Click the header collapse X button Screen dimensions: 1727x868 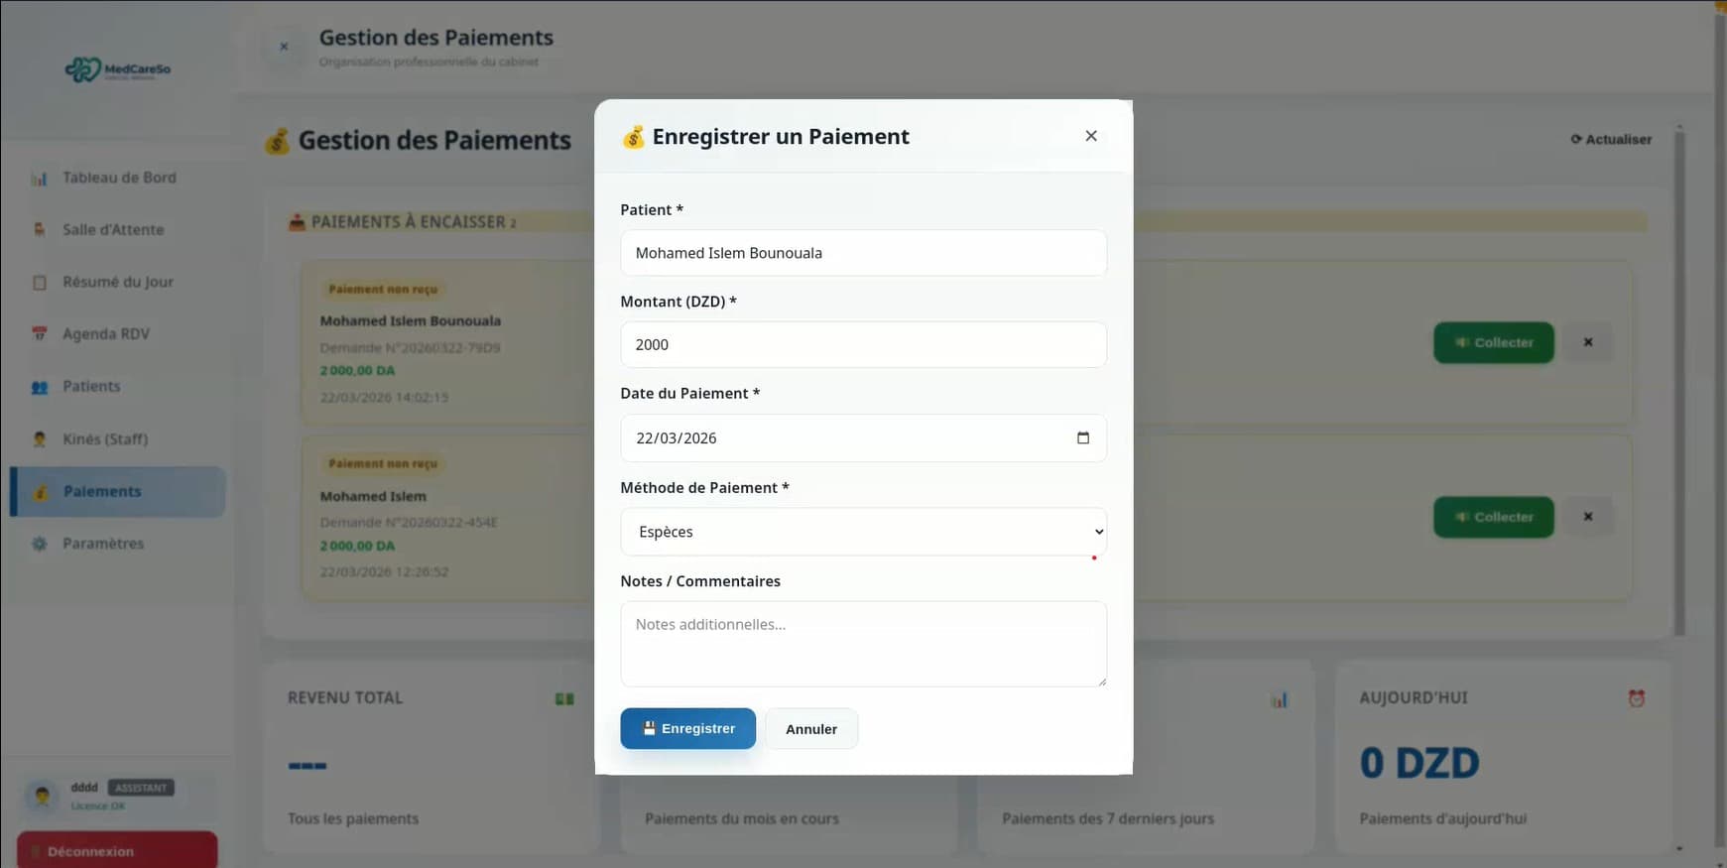point(284,47)
